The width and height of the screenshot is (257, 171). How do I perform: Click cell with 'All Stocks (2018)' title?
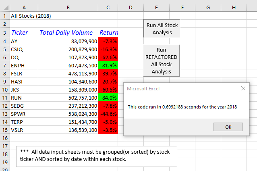24,16
